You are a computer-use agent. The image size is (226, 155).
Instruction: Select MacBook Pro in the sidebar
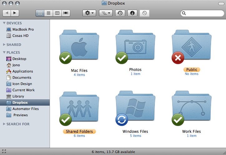(25, 29)
